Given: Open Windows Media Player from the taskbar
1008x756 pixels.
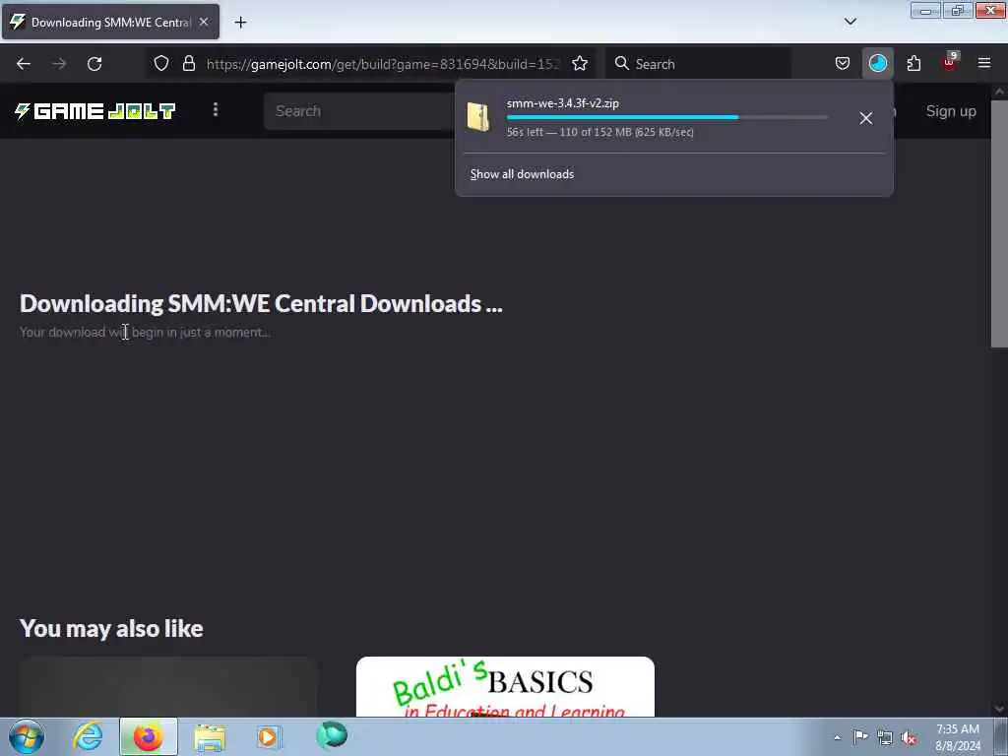Looking at the screenshot, I should (269, 736).
